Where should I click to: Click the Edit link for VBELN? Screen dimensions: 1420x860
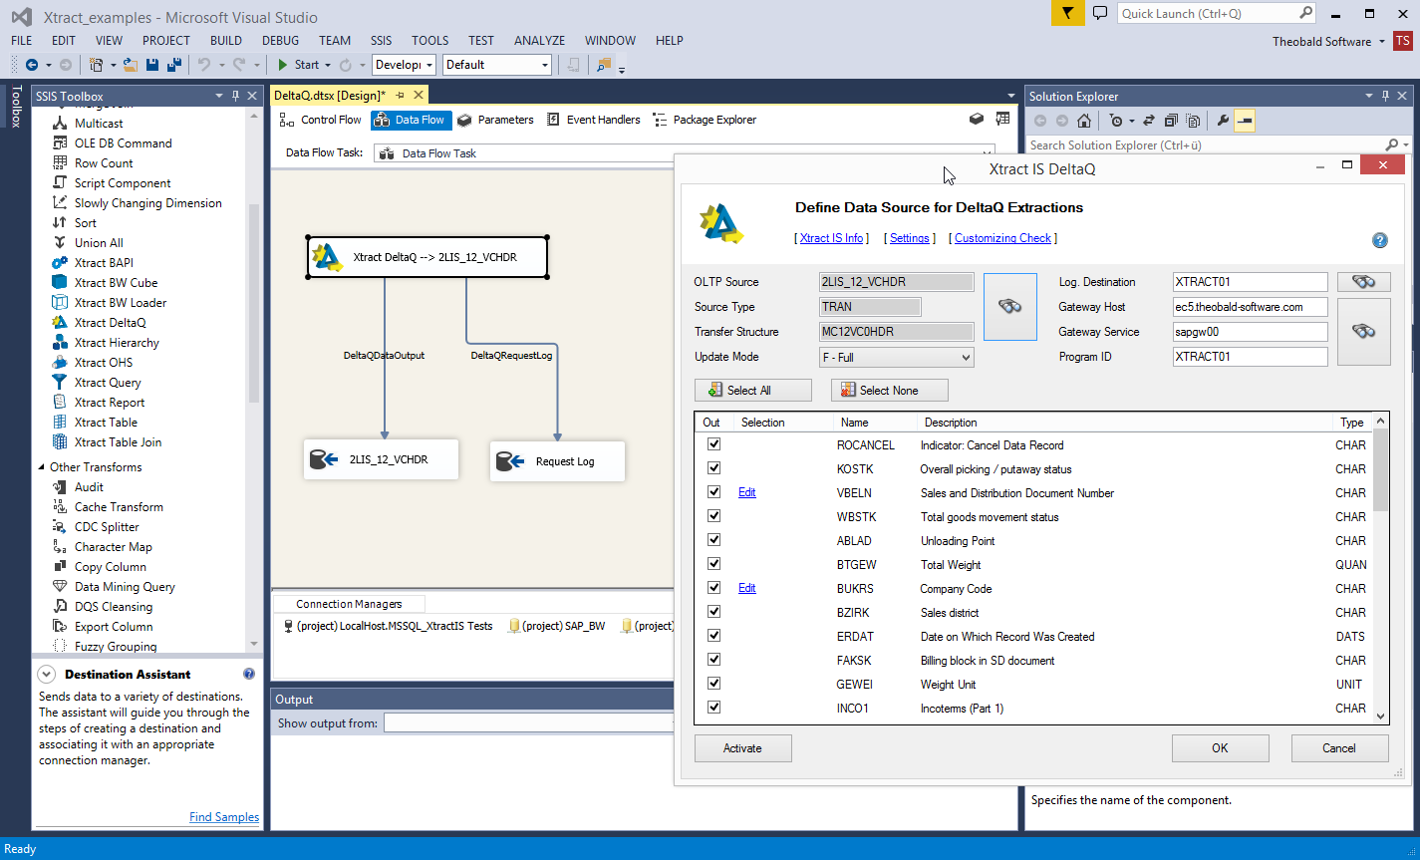(747, 492)
